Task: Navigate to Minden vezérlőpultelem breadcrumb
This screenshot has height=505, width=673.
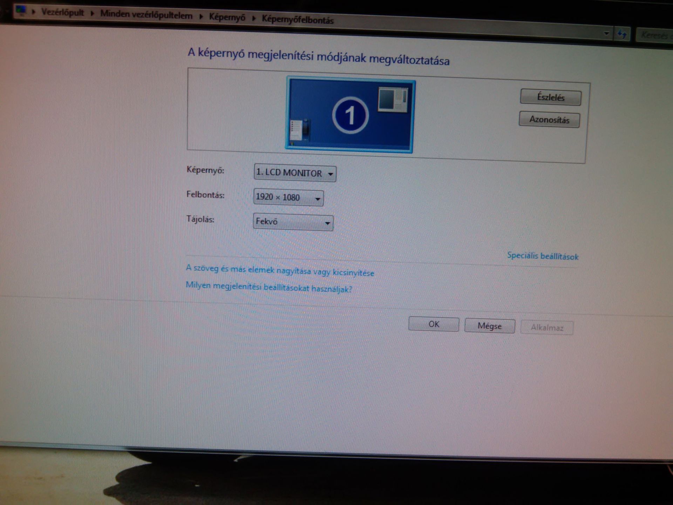Action: point(146,15)
